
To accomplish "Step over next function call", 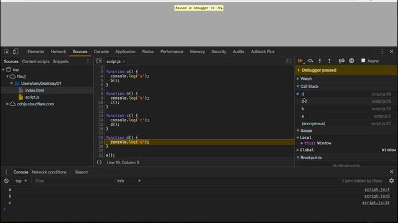I will tap(310, 61).
